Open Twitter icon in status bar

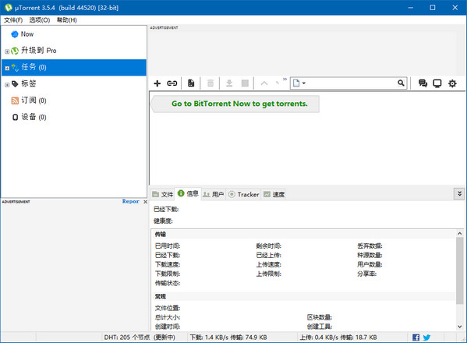[426, 338]
